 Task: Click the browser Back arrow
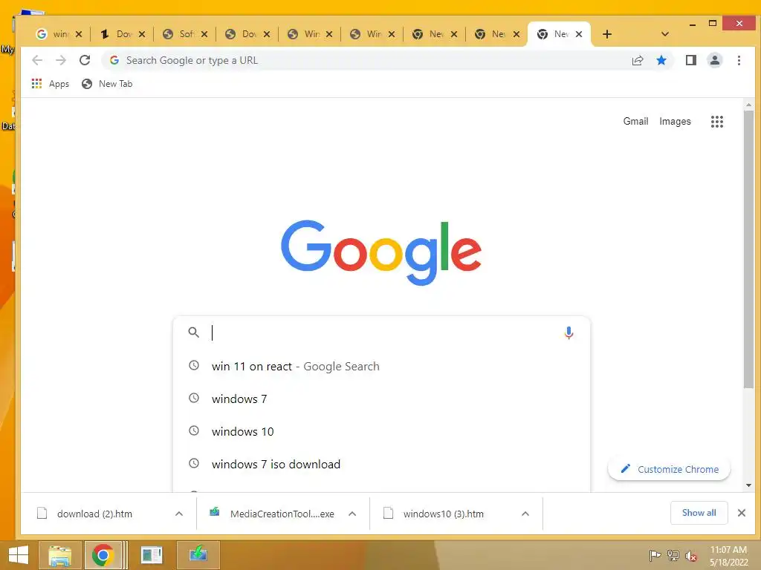pyautogui.click(x=37, y=60)
